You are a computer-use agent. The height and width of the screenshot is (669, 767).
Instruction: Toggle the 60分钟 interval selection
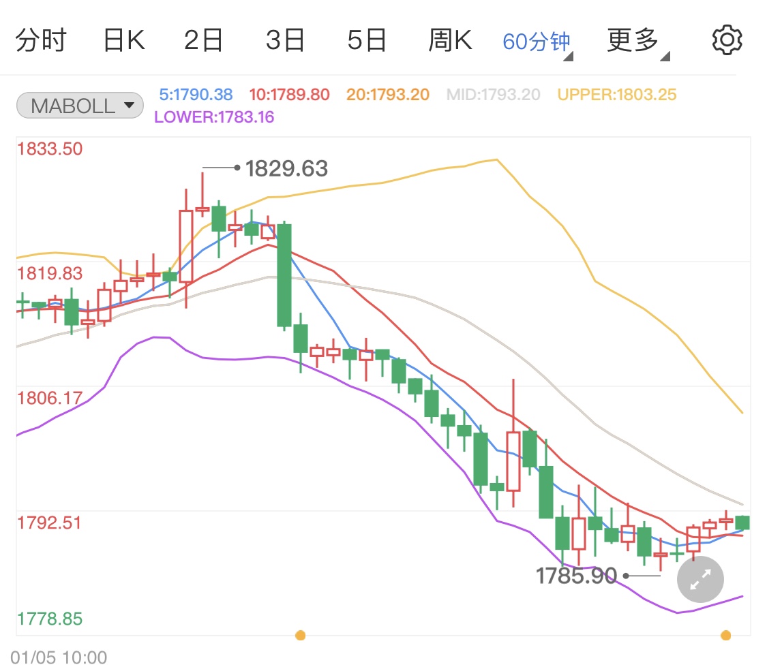535,39
